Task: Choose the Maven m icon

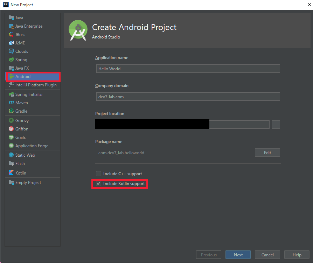Action: [11, 103]
